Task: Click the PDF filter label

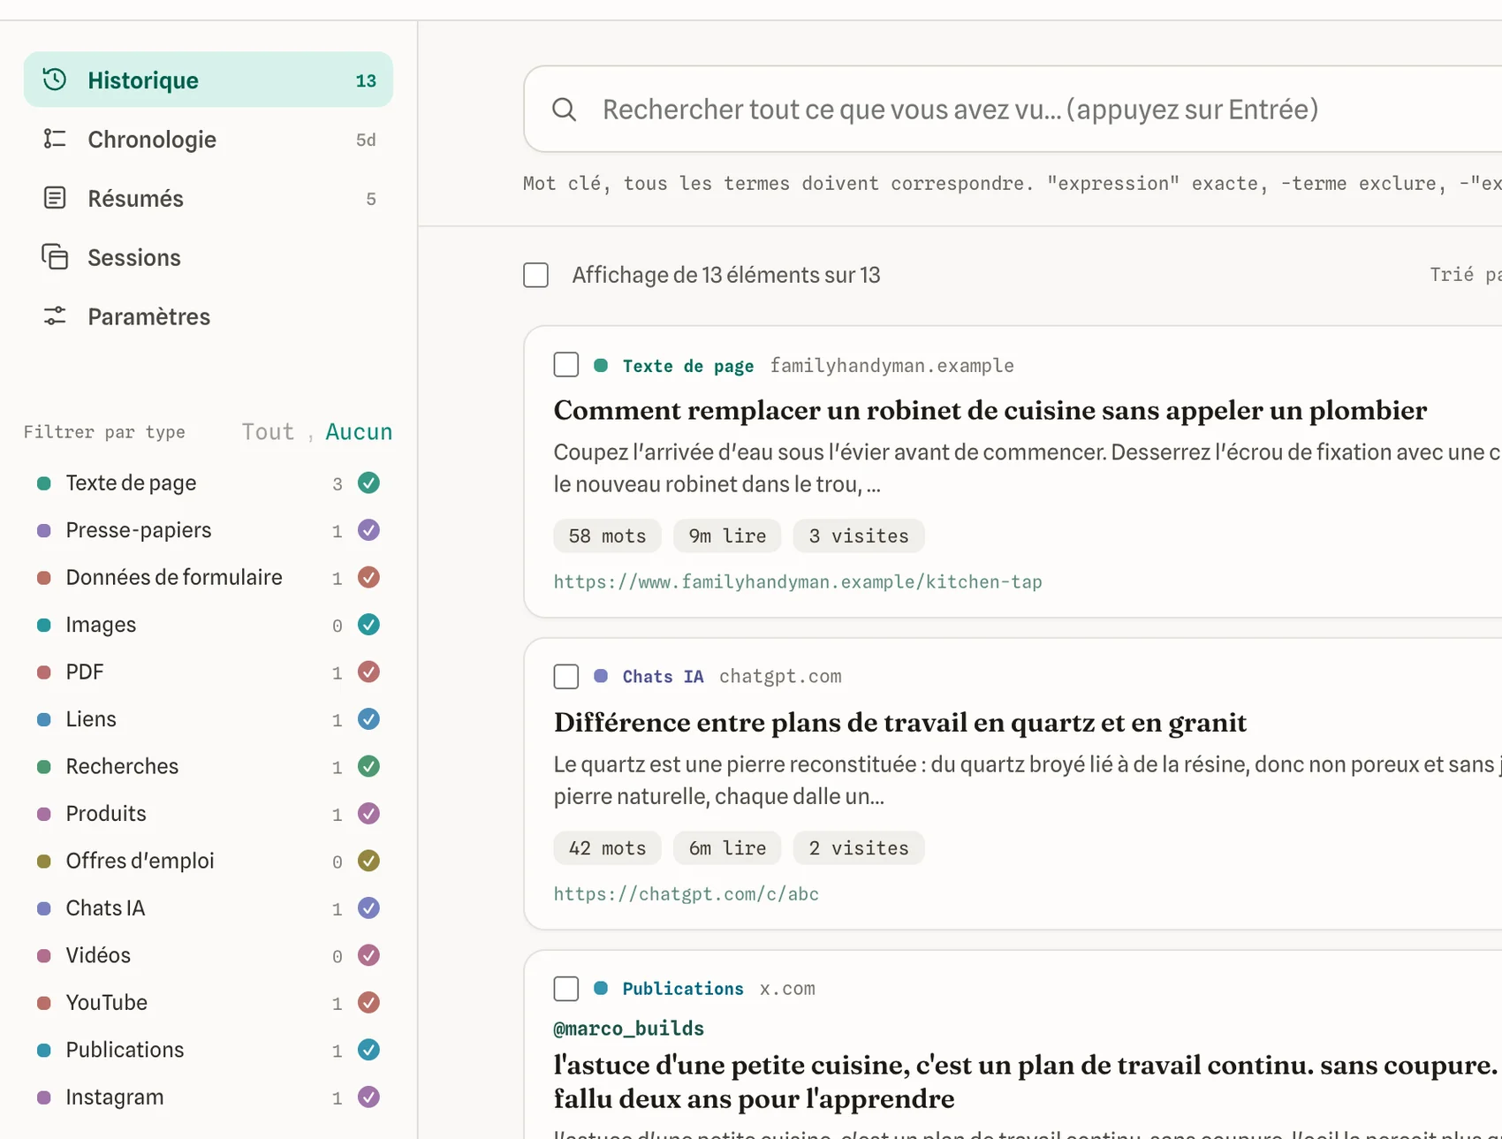Action: click(x=85, y=672)
